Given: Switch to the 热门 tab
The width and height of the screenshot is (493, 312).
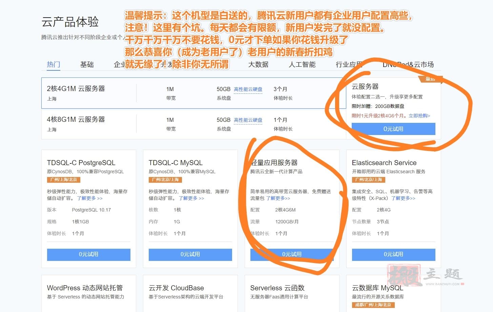Looking at the screenshot, I should (x=53, y=64).
